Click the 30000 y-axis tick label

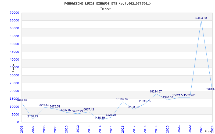click(15, 75)
